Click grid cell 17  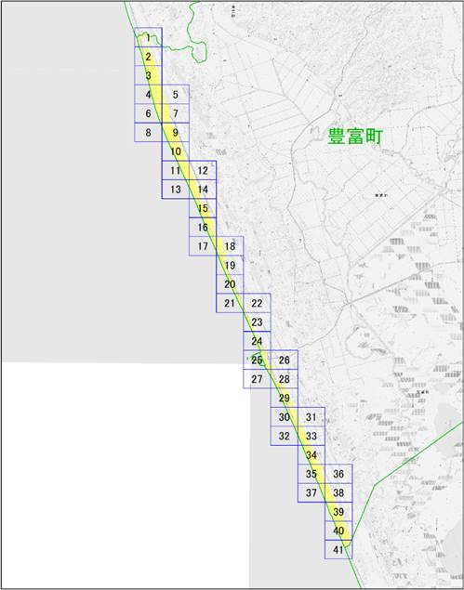pyautogui.click(x=203, y=246)
